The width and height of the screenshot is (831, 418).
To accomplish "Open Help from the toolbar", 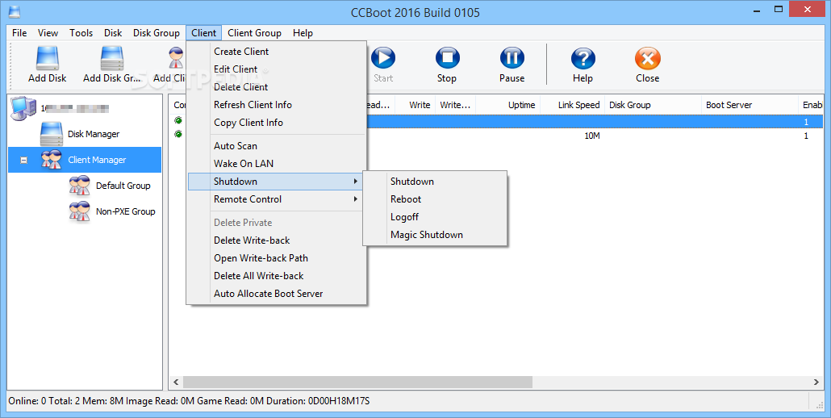I will (583, 65).
